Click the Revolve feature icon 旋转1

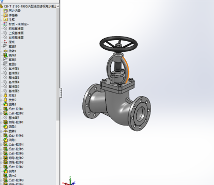6,51
